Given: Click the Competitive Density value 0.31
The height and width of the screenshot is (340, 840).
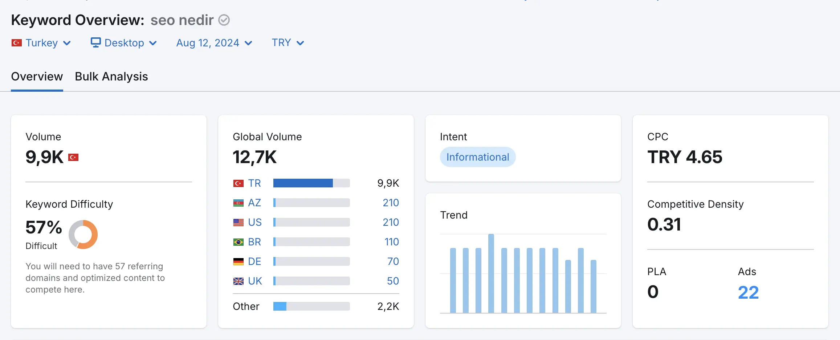Looking at the screenshot, I should [x=664, y=224].
